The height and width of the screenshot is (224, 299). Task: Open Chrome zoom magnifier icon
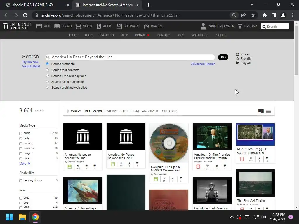234,15
